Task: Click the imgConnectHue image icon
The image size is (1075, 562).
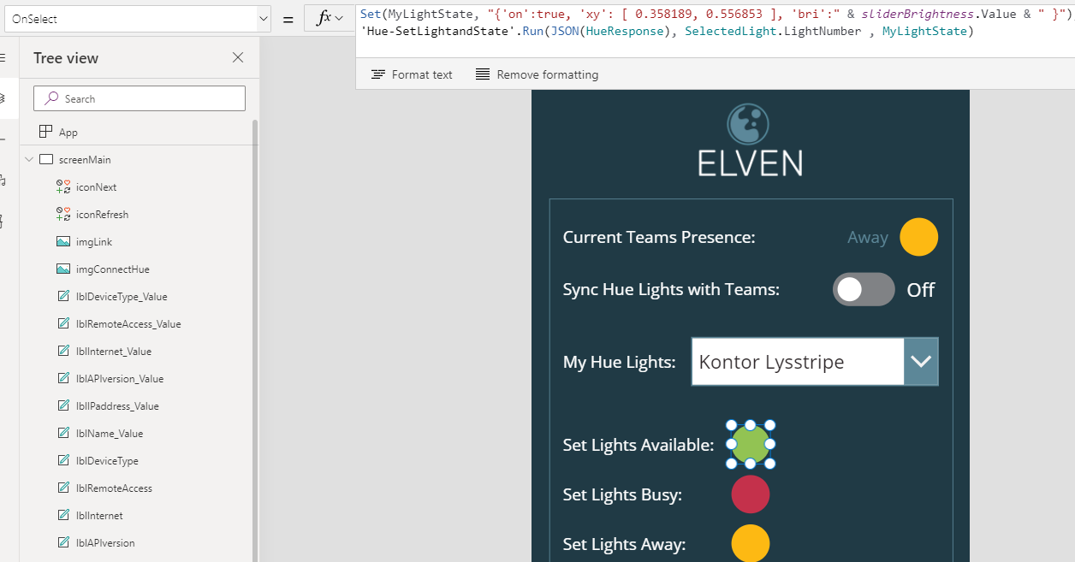Action: [63, 269]
